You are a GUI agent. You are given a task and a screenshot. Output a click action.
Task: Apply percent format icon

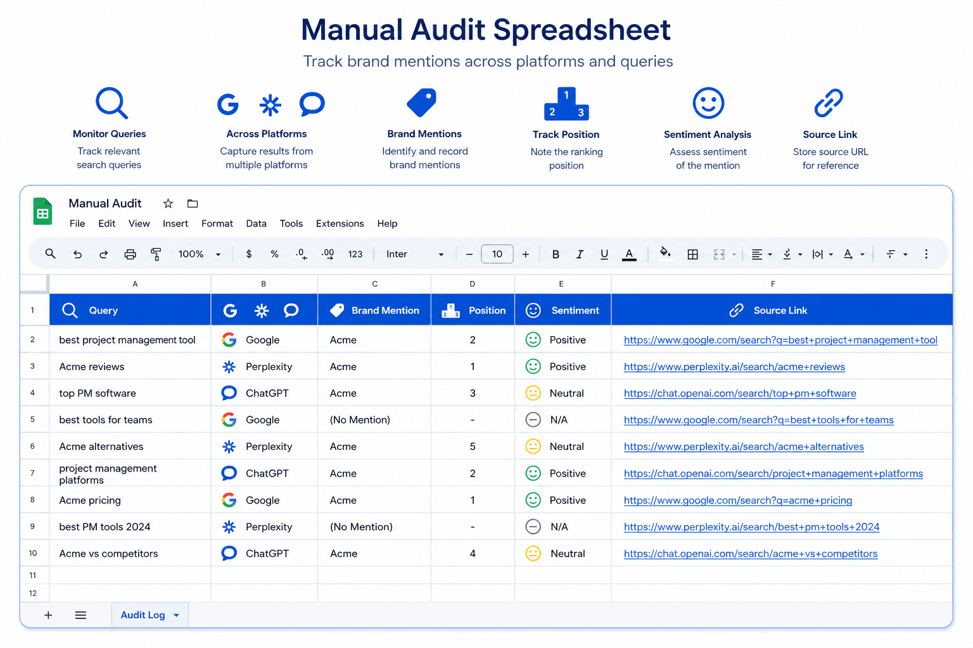coord(274,254)
